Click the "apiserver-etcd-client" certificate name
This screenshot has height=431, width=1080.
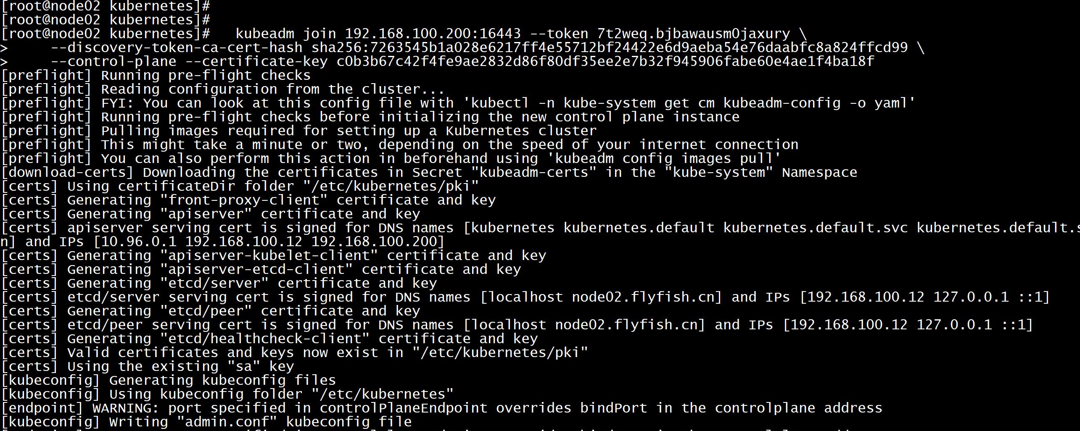[x=260, y=269]
